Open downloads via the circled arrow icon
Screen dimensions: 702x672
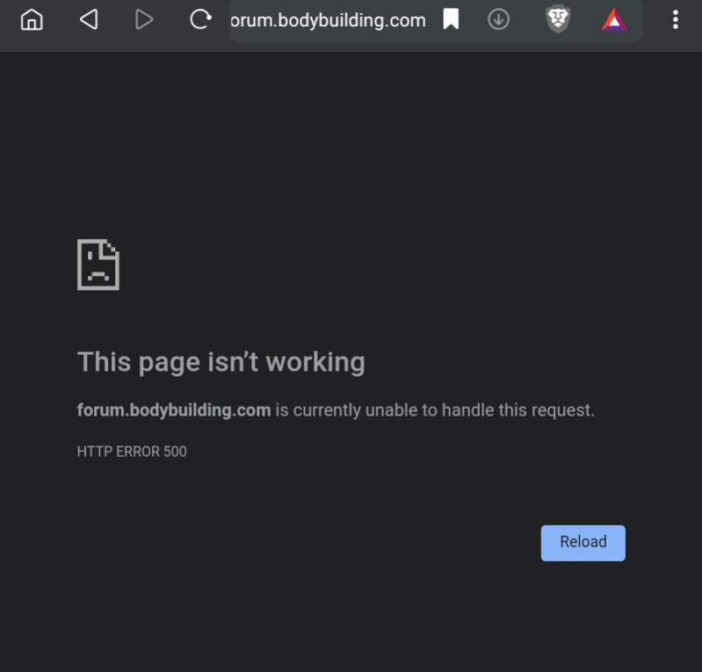498,19
